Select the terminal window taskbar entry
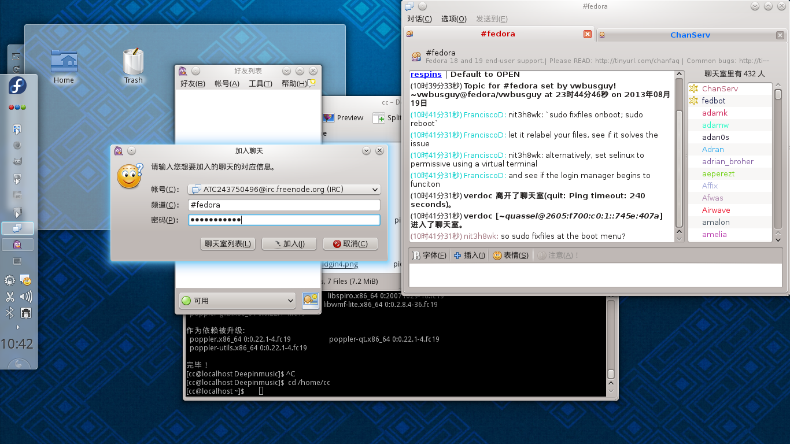This screenshot has height=444, width=790. tap(17, 261)
